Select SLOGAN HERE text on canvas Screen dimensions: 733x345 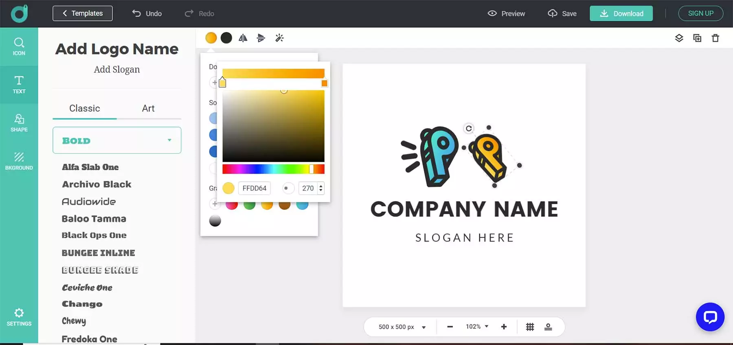coord(464,237)
